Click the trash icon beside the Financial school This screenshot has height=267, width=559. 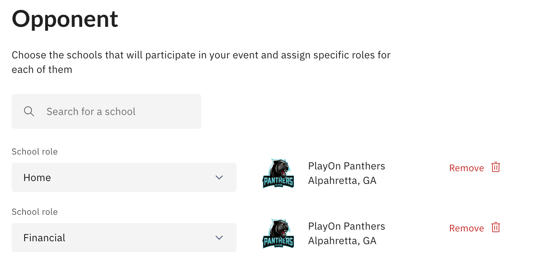click(496, 227)
